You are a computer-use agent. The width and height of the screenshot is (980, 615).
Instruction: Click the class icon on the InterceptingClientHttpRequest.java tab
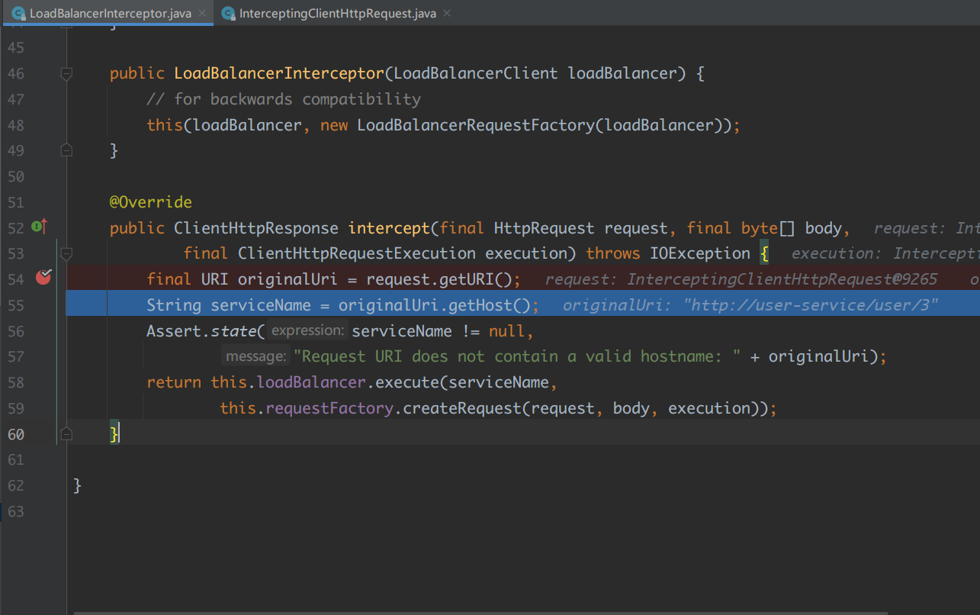(x=227, y=14)
